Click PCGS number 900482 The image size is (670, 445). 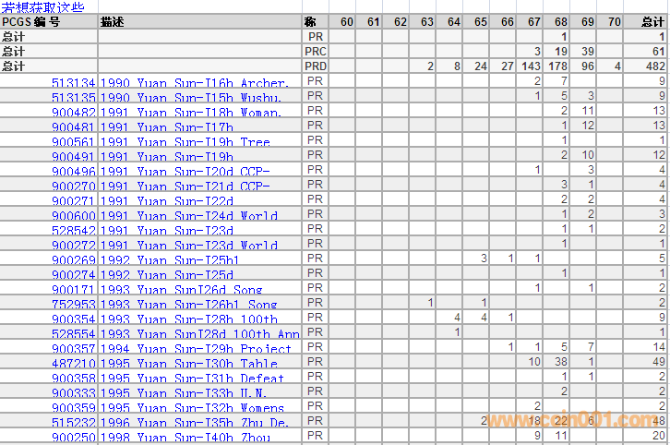[x=74, y=113]
